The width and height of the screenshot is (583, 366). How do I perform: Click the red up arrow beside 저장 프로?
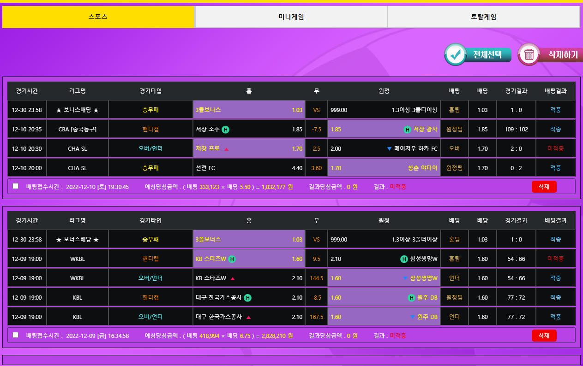pyautogui.click(x=227, y=149)
